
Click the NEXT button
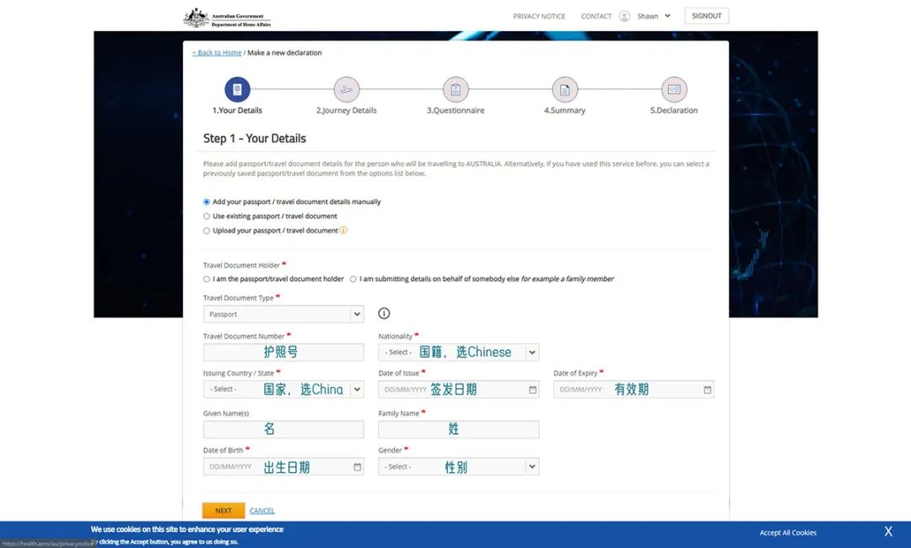223,510
